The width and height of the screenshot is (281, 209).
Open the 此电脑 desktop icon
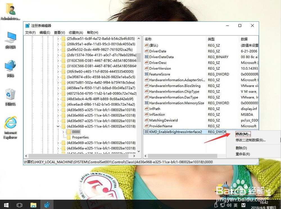[x=10, y=40]
